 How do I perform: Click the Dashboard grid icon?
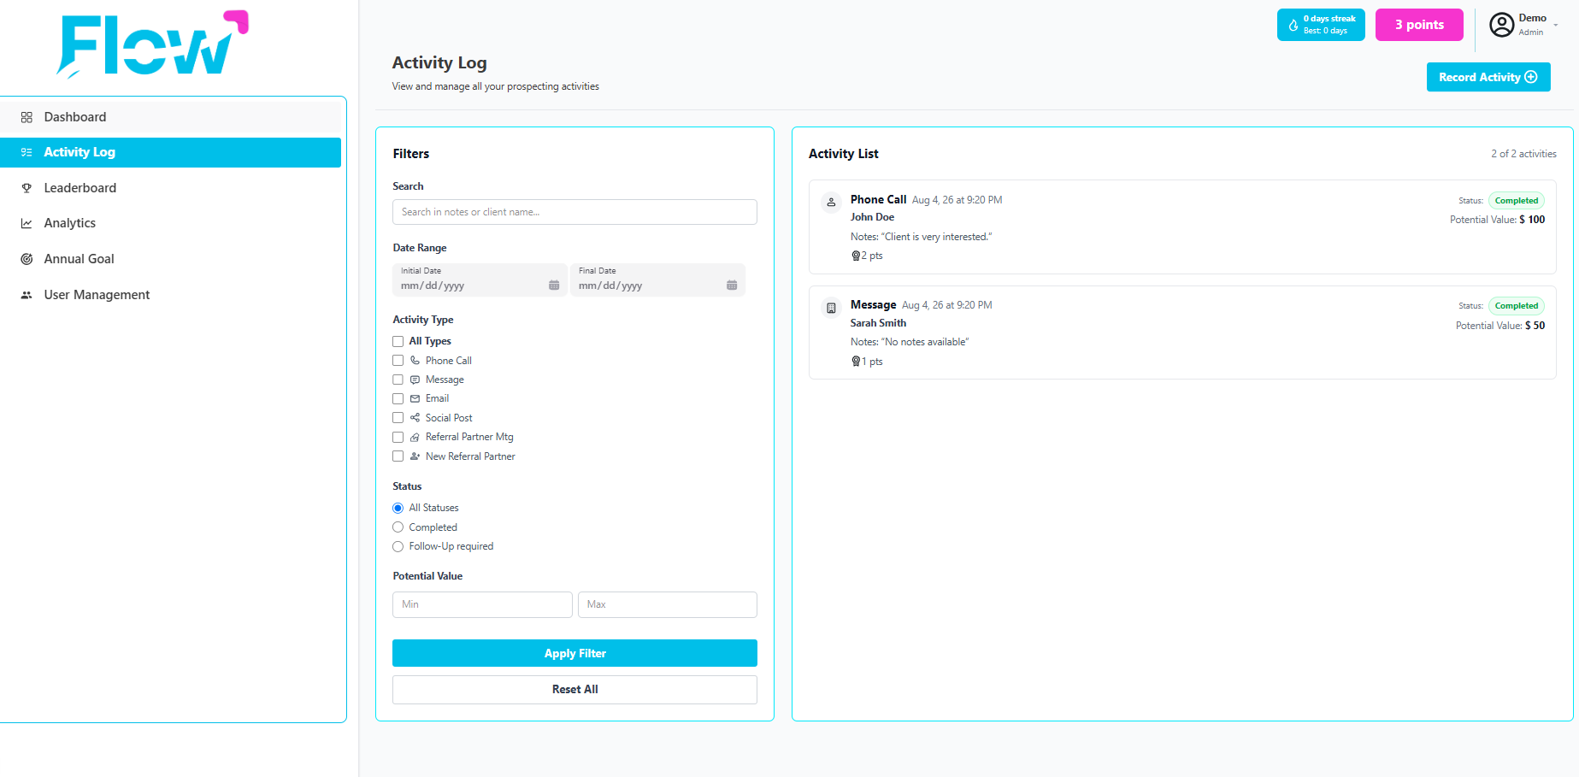coord(27,117)
